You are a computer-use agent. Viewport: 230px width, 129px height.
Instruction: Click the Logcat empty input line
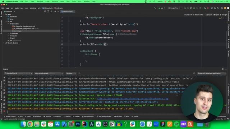pos(94,112)
